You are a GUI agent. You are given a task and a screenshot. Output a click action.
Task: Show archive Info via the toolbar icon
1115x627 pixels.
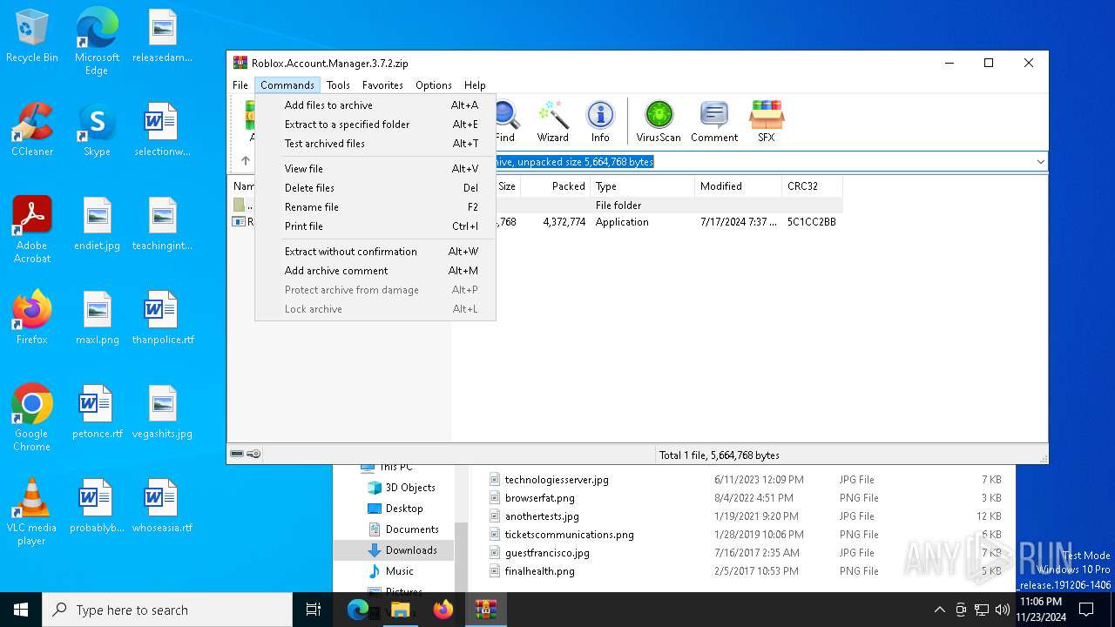pyautogui.click(x=600, y=121)
